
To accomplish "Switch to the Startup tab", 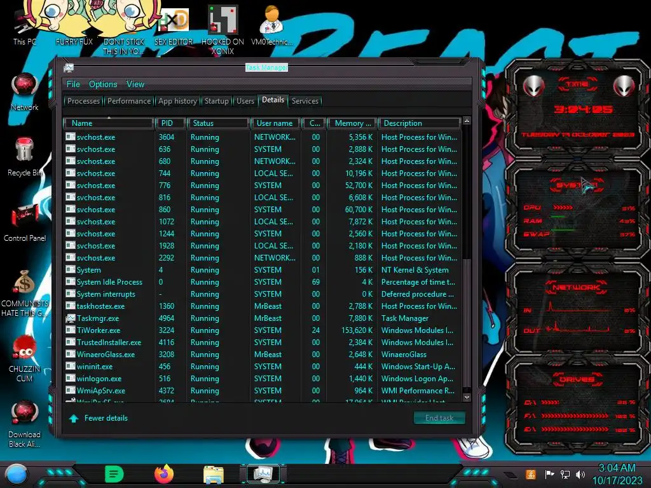I will [216, 101].
